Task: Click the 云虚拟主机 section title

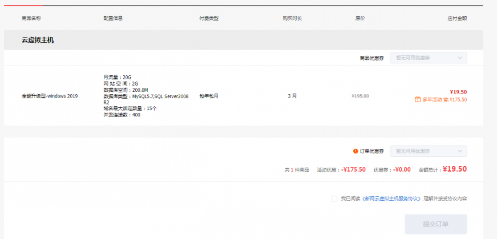Action: (x=38, y=40)
